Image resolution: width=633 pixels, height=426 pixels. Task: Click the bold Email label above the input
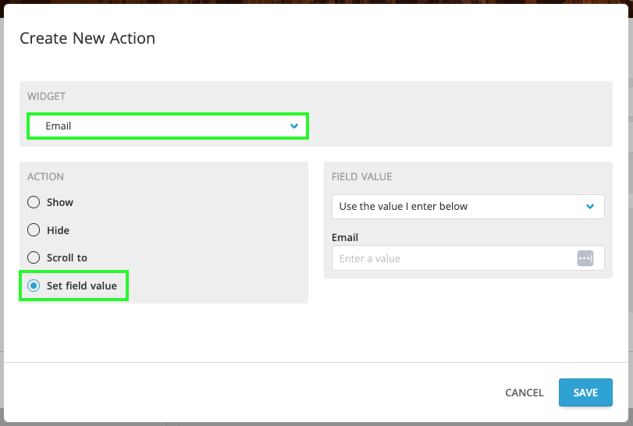coord(345,237)
